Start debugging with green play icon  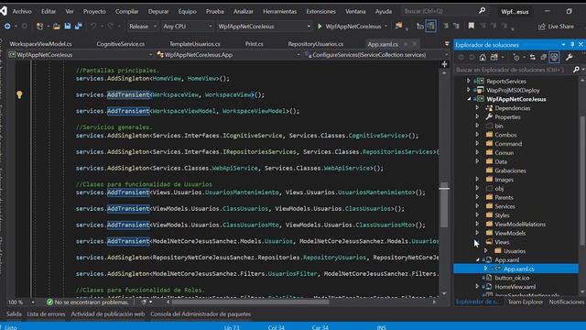(x=320, y=27)
